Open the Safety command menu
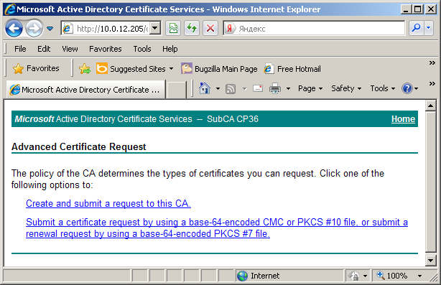 [x=346, y=89]
